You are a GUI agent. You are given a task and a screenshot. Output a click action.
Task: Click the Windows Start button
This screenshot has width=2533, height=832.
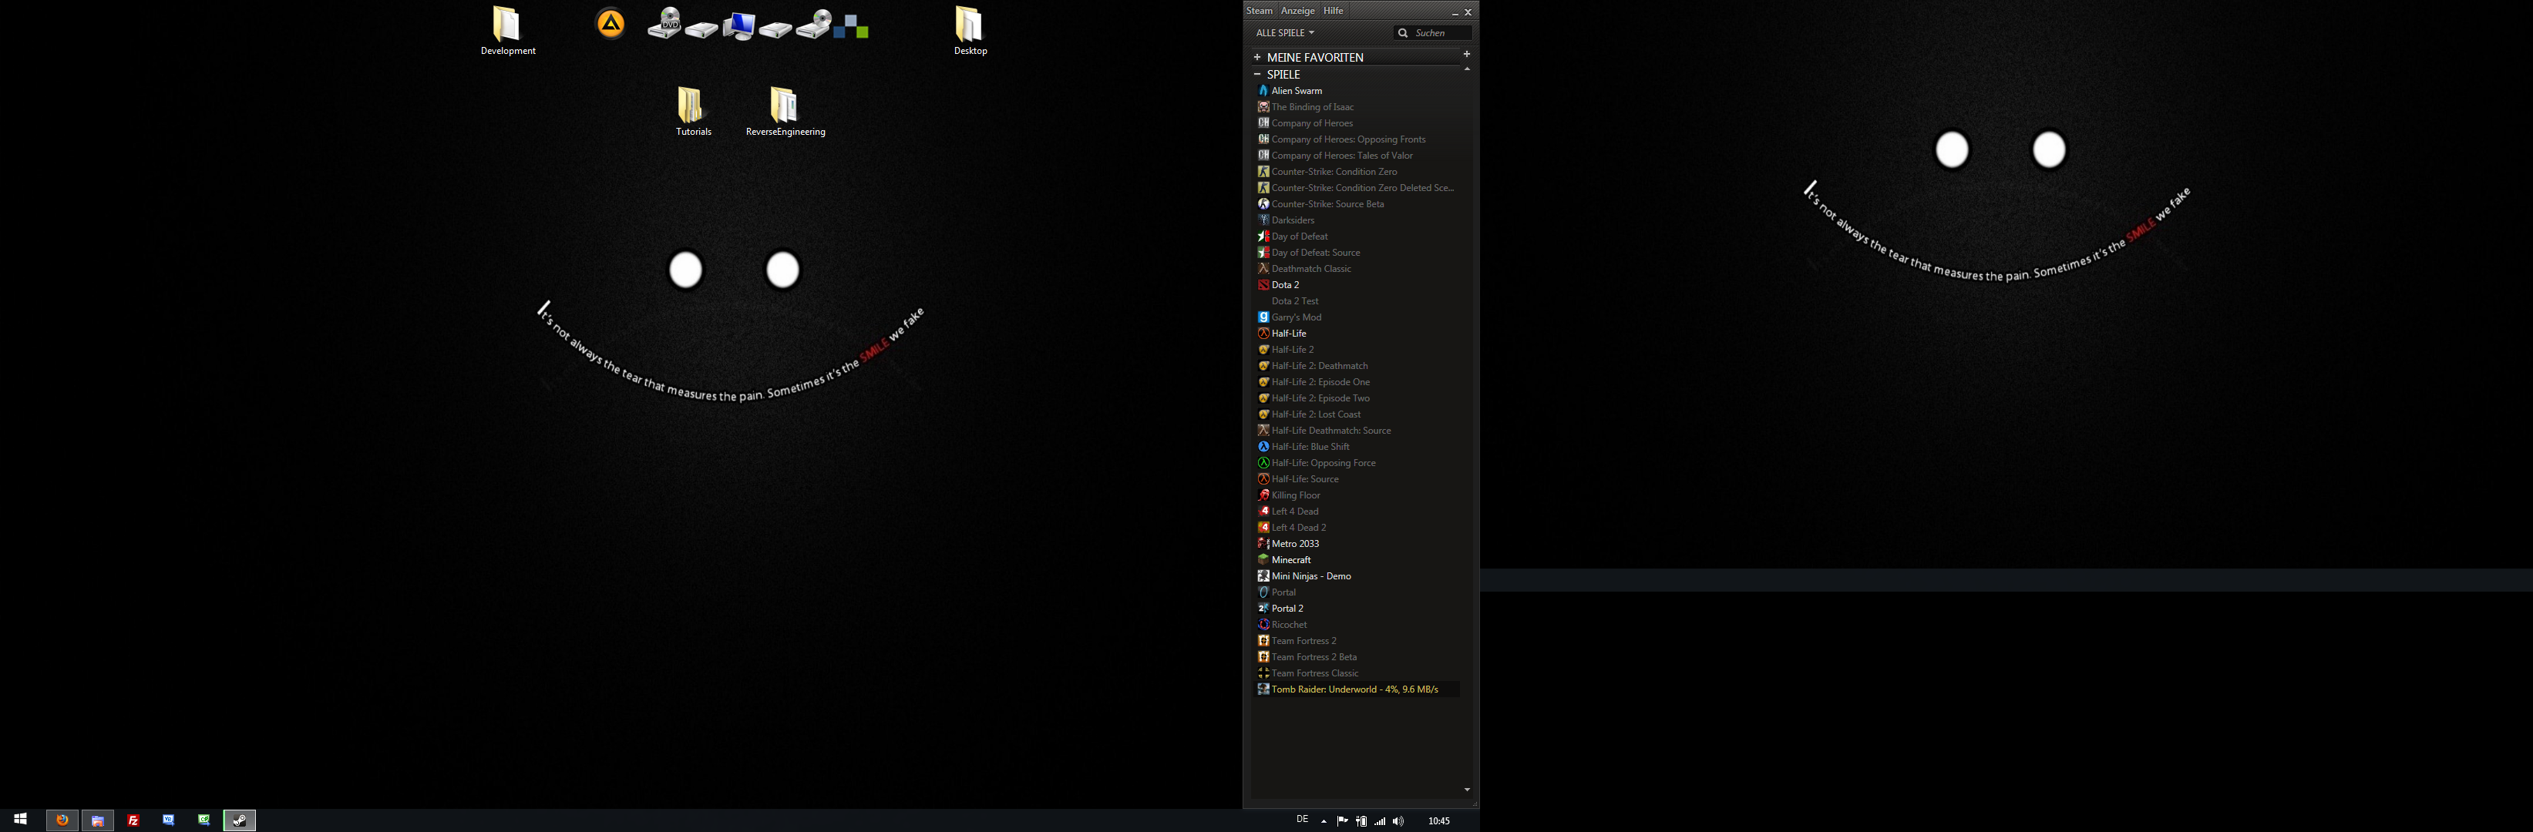tap(21, 819)
